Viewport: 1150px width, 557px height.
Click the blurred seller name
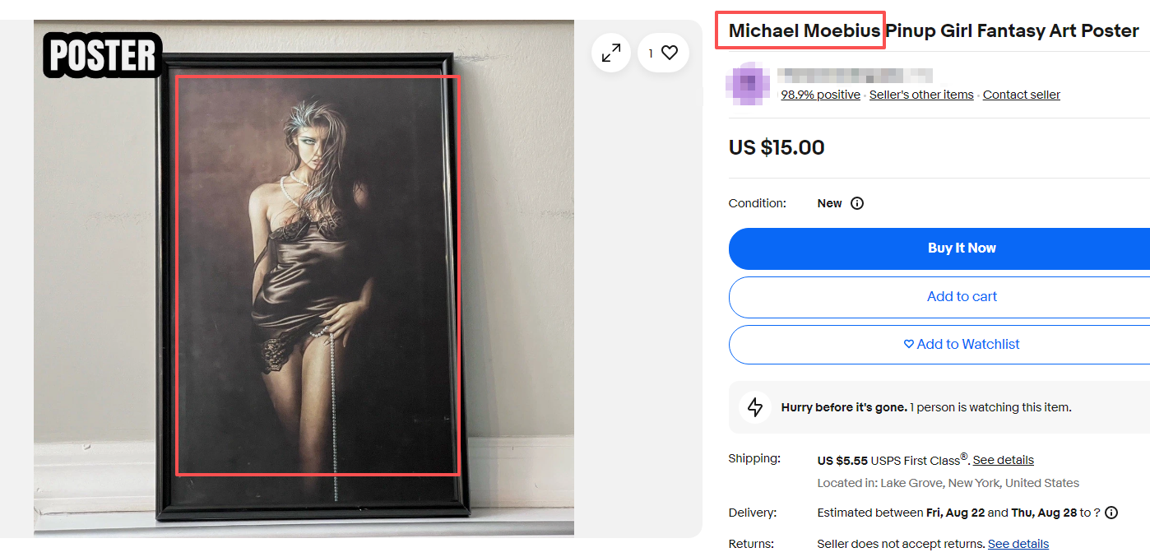pos(856,75)
